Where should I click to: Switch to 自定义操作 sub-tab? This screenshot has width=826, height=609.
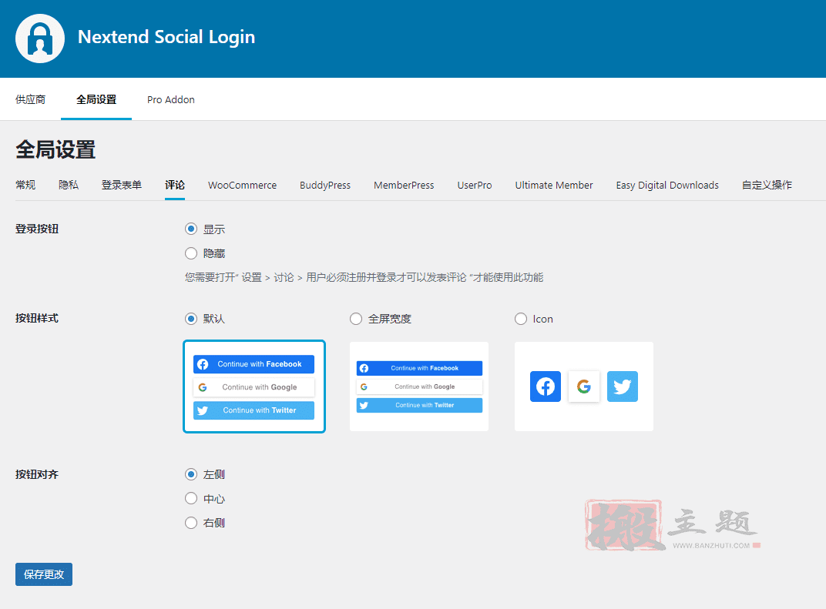coord(767,185)
